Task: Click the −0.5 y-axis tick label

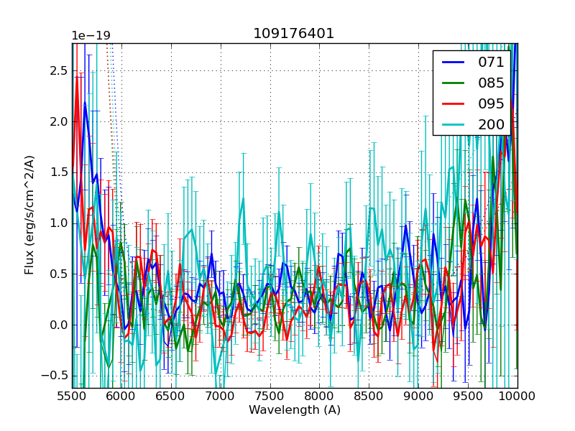Action: tap(55, 376)
